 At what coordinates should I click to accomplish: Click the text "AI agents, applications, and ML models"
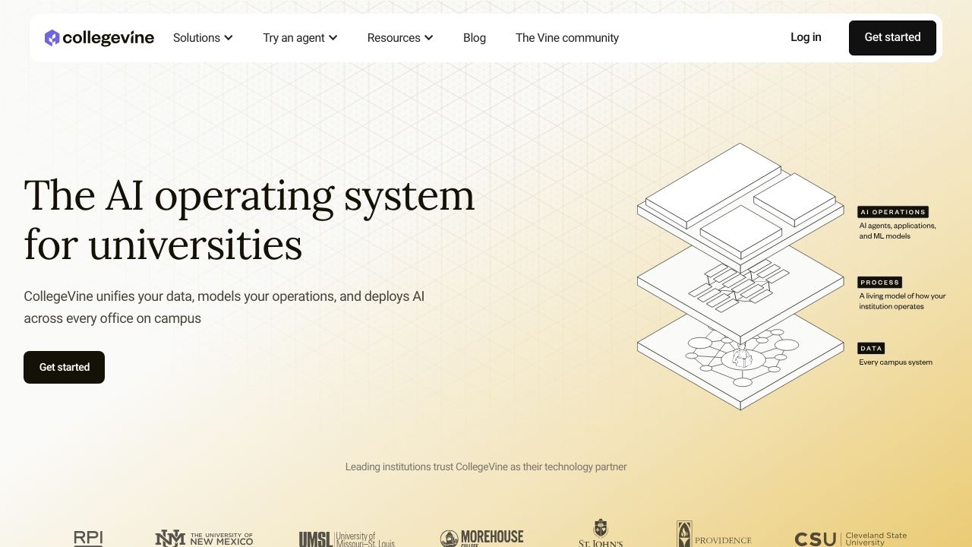click(x=898, y=231)
